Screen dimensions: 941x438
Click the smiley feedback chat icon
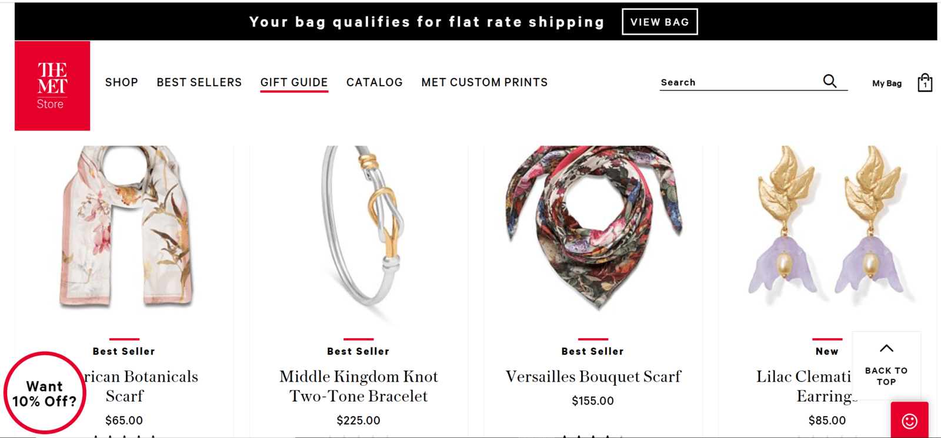(909, 420)
